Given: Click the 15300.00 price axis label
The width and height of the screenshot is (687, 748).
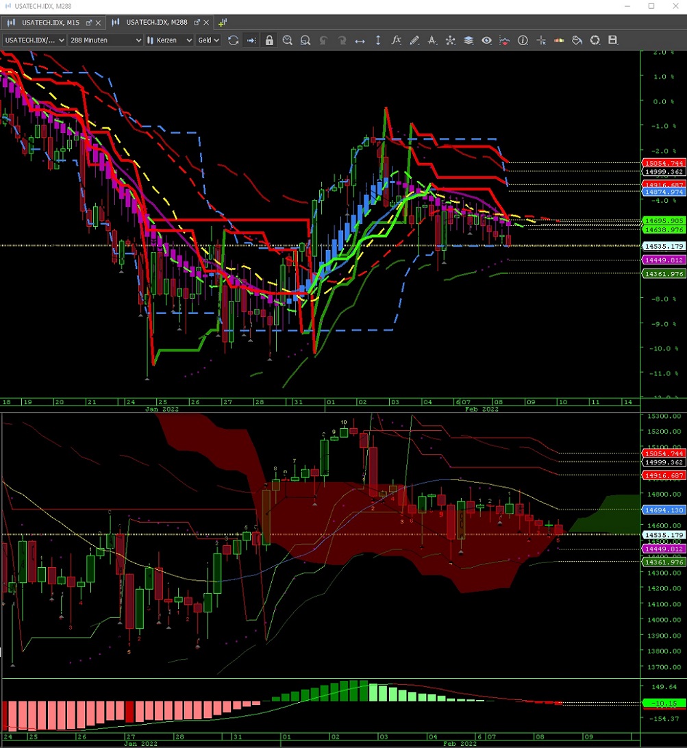Looking at the screenshot, I should [x=664, y=416].
